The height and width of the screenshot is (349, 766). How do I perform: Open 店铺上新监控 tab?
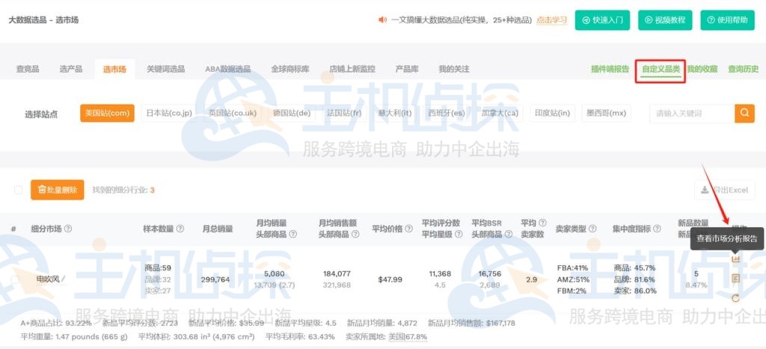(x=352, y=70)
